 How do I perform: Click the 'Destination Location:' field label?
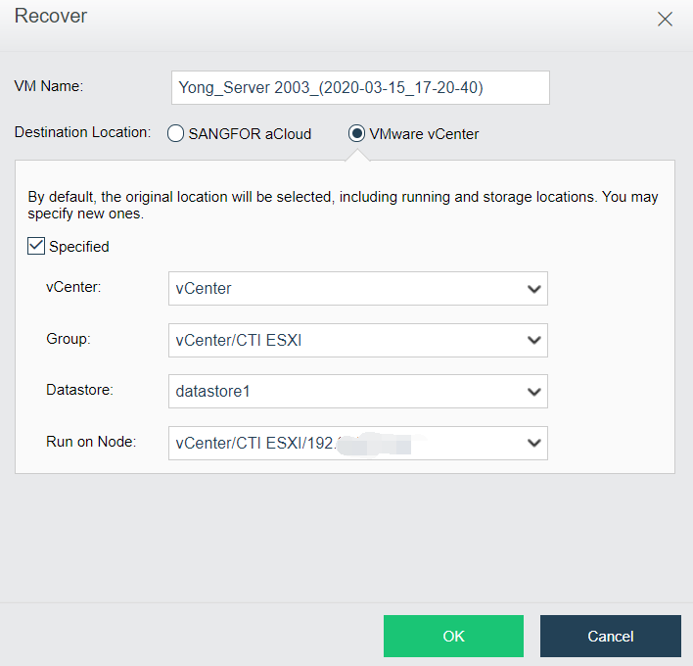pos(82,132)
